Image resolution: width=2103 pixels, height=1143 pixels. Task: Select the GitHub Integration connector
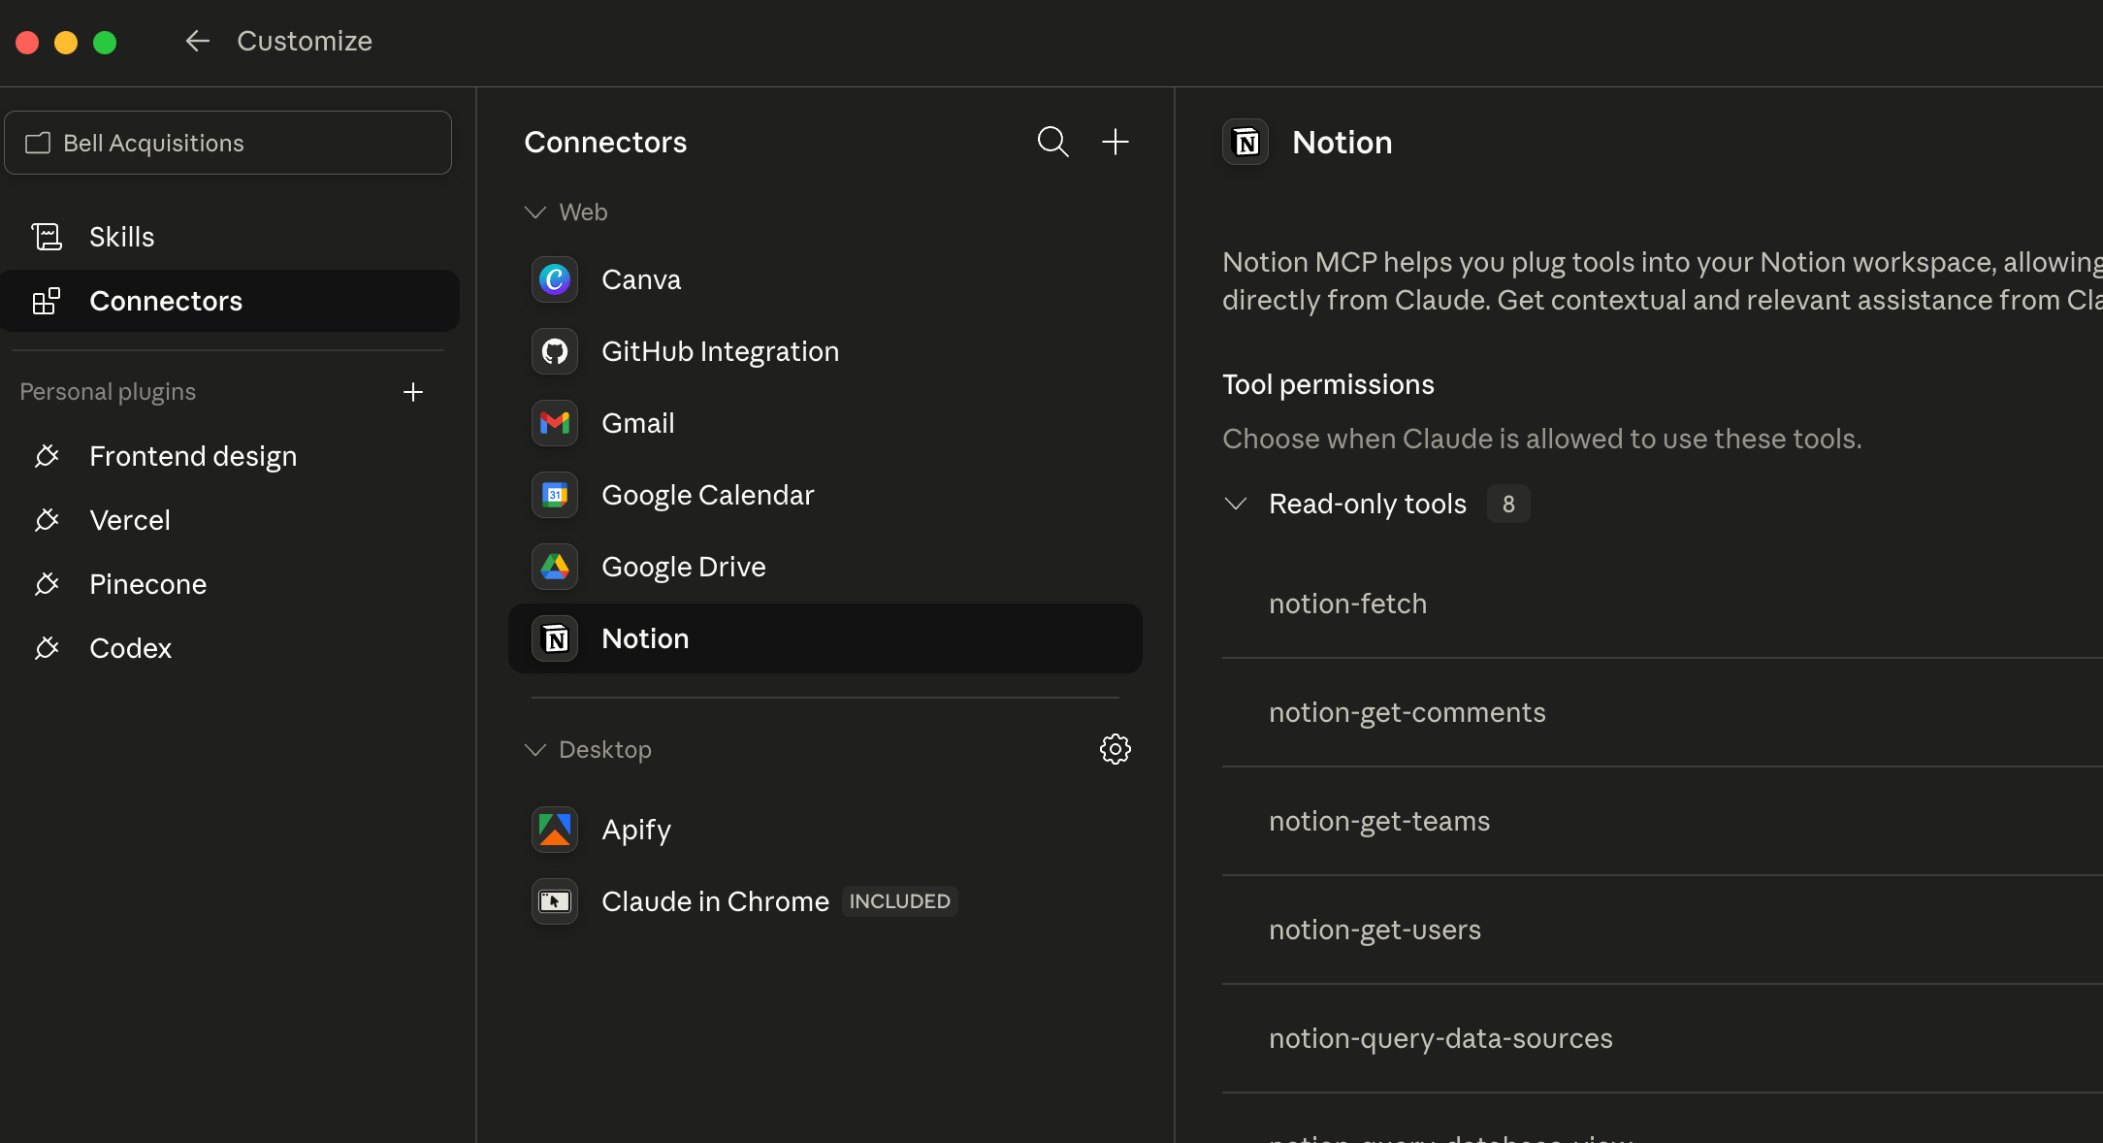pos(825,351)
